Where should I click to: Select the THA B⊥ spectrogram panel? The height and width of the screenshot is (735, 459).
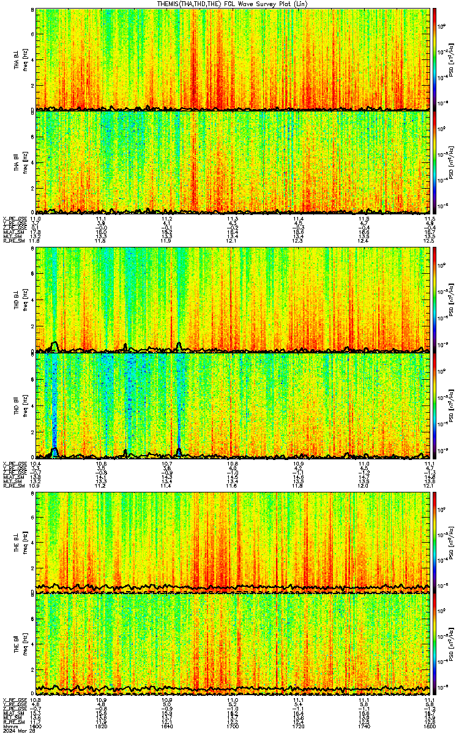(x=233, y=59)
